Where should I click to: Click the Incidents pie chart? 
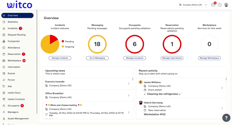pyautogui.click(x=50, y=44)
